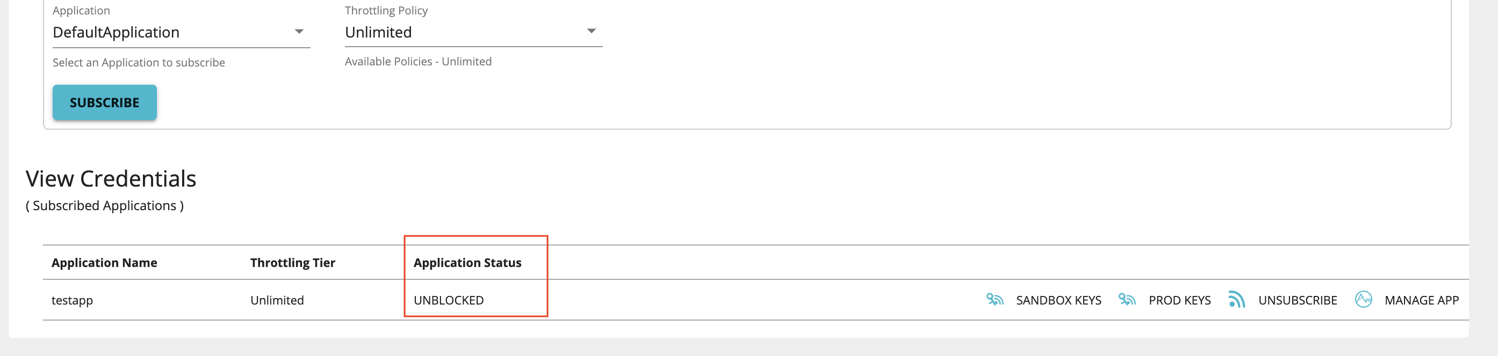Expand the Throttling Policy dropdown arrow
Screen dimensions: 1498x356
(x=592, y=31)
